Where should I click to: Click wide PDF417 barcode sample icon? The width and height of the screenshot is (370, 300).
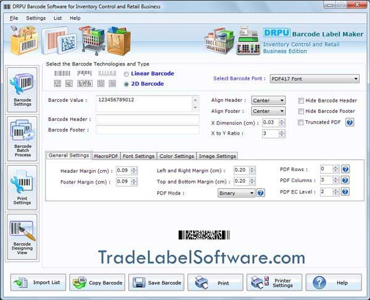click(84, 83)
